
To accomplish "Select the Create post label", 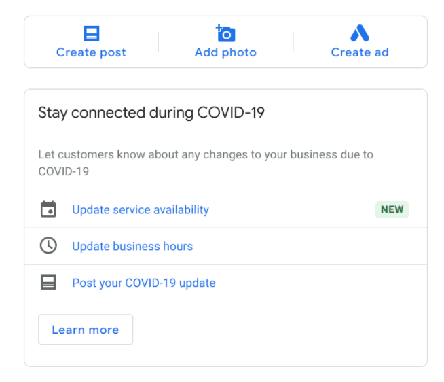I will pos(91,53).
